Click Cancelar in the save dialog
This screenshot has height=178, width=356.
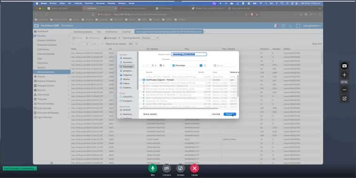pyautogui.click(x=216, y=114)
